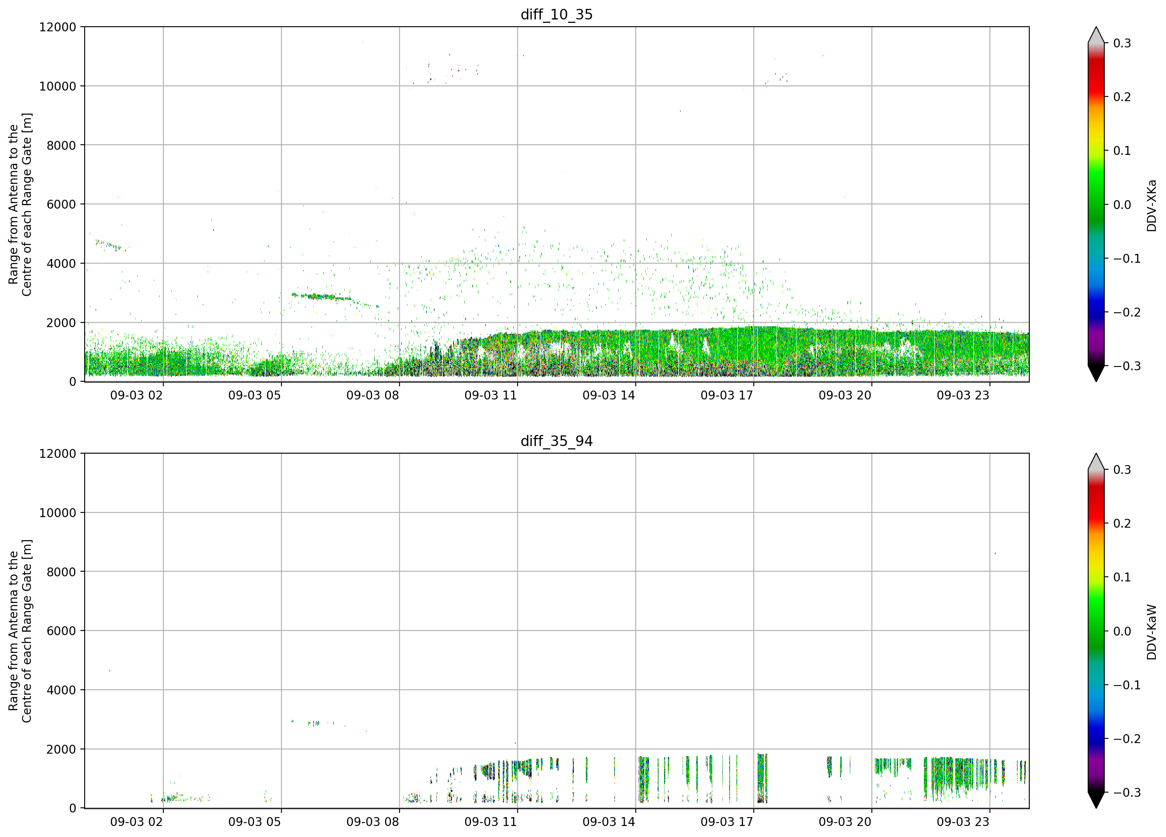Click the grey upper extend arrow of DDV-KaW colorbar
The width and height of the screenshot is (1166, 837).
(x=1096, y=463)
